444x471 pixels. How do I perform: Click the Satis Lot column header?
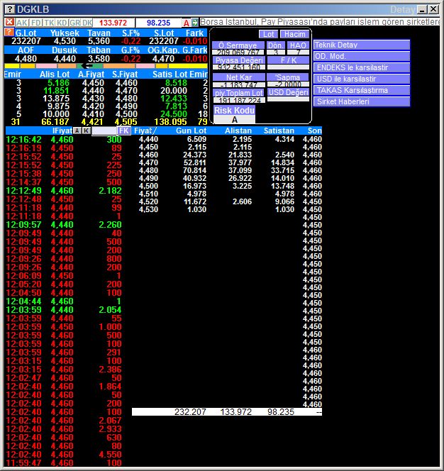tap(170, 74)
